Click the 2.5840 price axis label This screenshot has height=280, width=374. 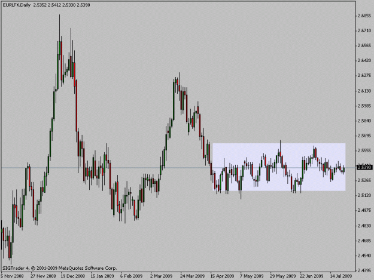[364, 121]
